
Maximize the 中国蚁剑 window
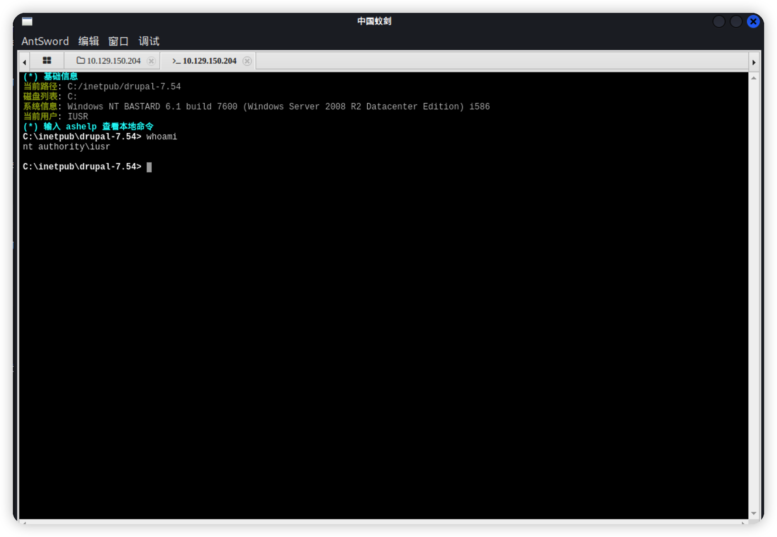pos(736,21)
